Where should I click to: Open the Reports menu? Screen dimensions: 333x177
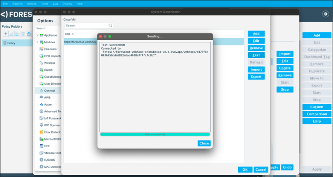pos(17,4)
